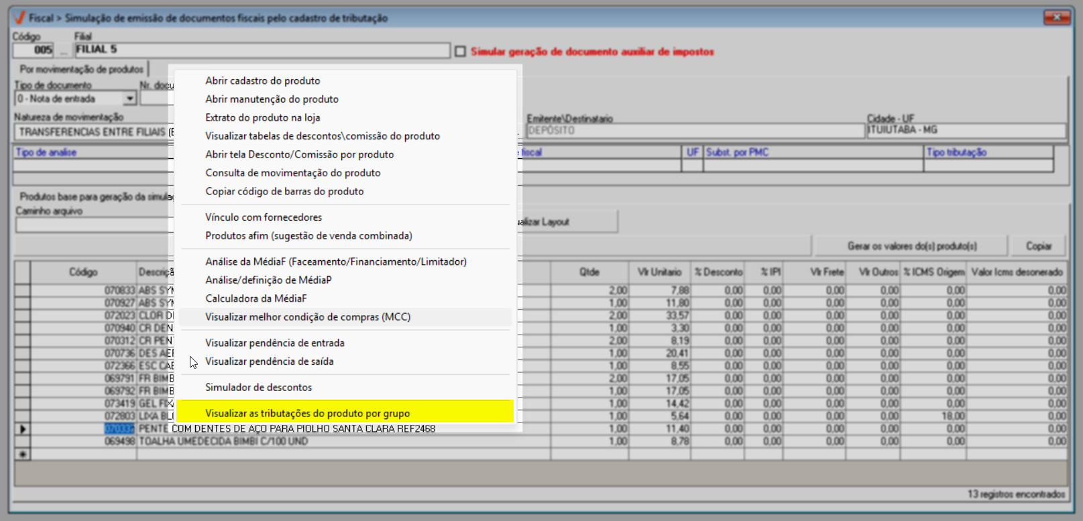Enable Simular geração de documento auxiliar checkbox
The width and height of the screenshot is (1083, 521).
point(460,52)
